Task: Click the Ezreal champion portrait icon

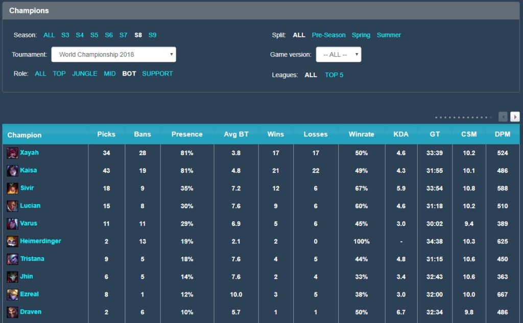Action: (x=12, y=294)
